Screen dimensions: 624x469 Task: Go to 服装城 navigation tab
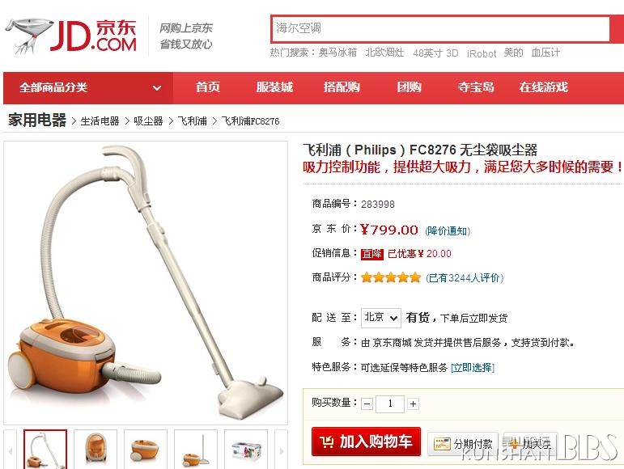pyautogui.click(x=274, y=87)
